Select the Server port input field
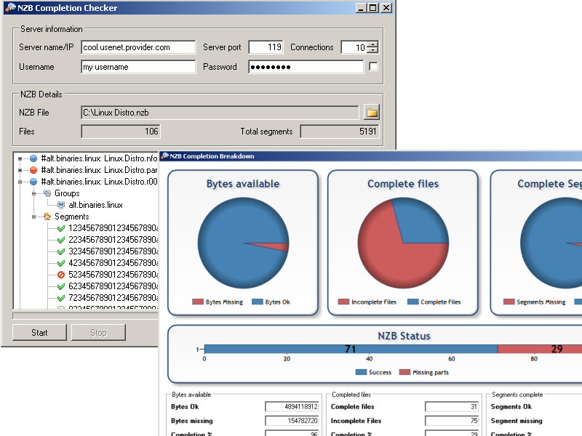Image resolution: width=582 pixels, height=436 pixels. point(266,47)
